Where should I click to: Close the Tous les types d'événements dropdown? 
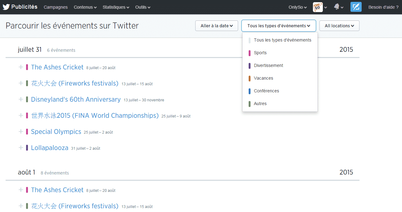click(279, 26)
